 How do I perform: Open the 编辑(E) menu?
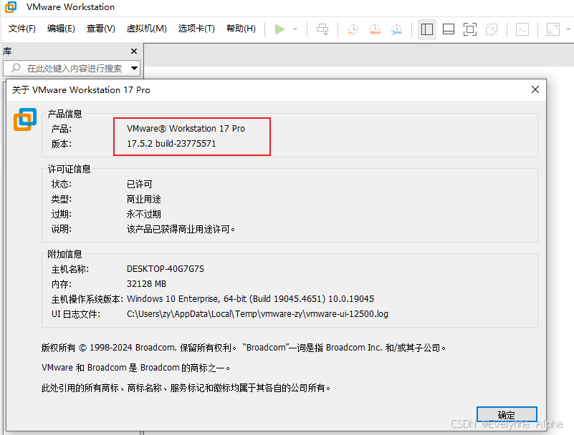click(61, 29)
